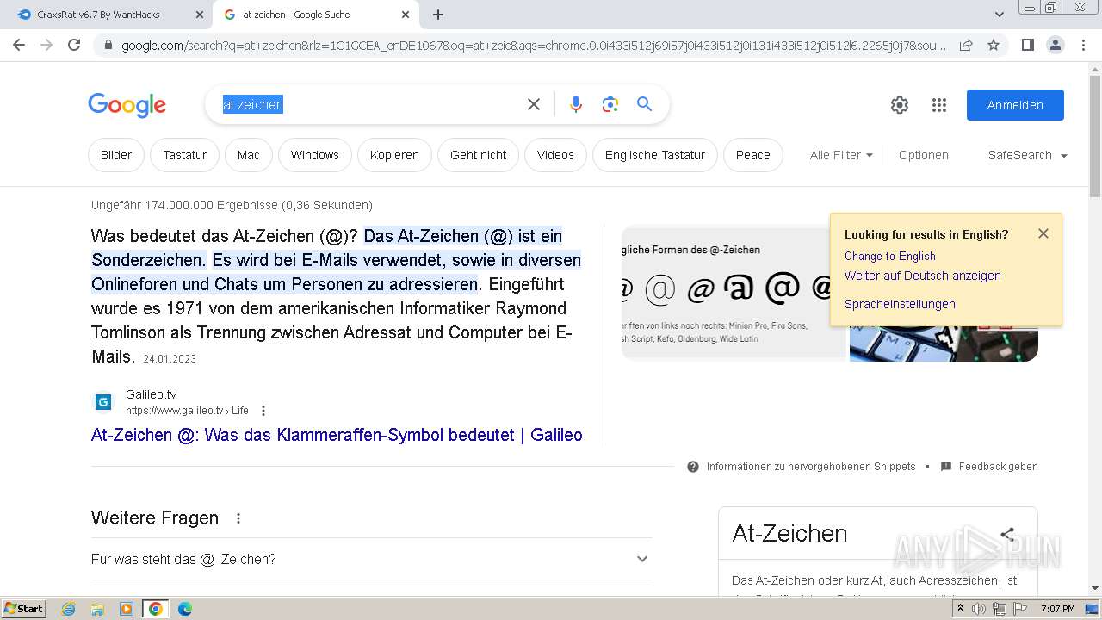Close the 'at zeichen - Google Suche' tab
1102x620 pixels.
coord(406,15)
